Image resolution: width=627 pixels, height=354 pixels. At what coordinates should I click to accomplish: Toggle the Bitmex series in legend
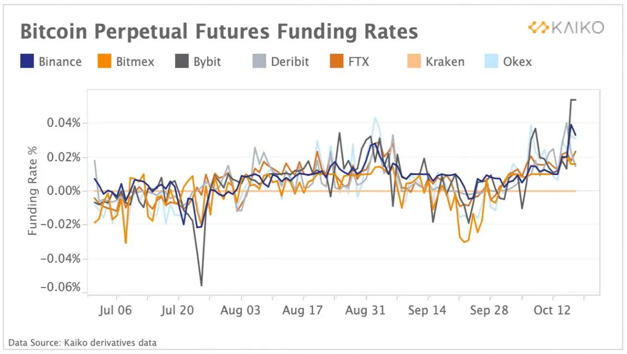126,62
